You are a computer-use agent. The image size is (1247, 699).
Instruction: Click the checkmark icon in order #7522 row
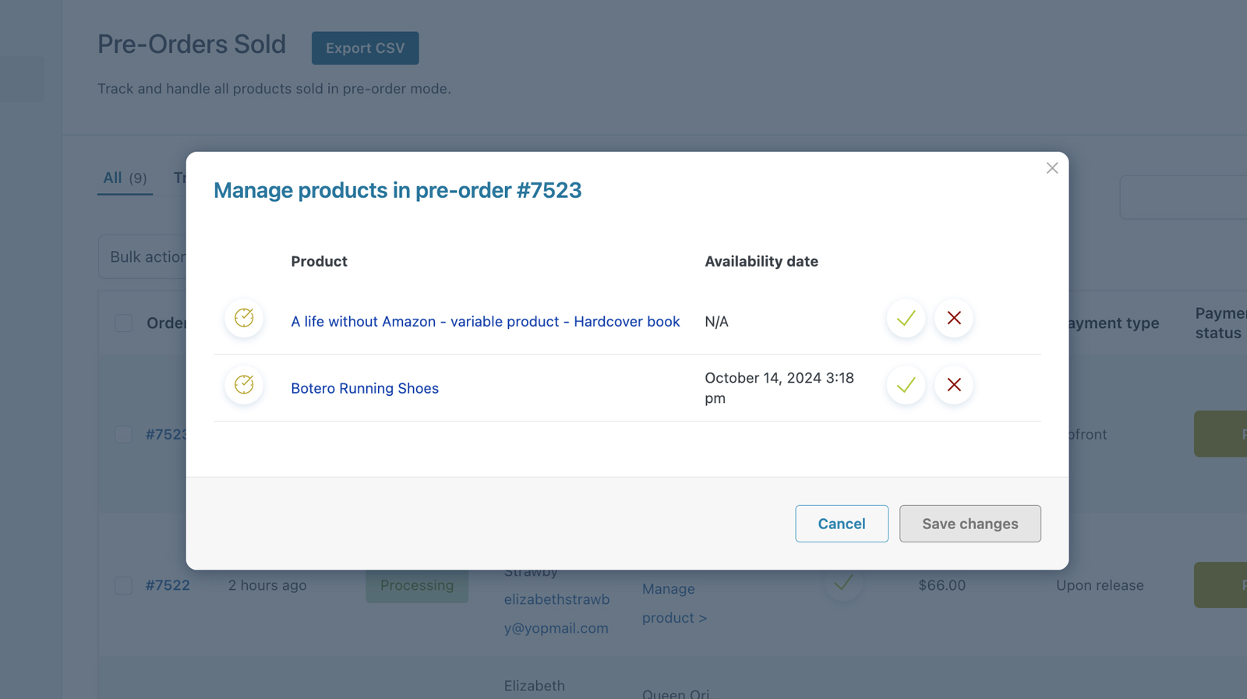843,583
